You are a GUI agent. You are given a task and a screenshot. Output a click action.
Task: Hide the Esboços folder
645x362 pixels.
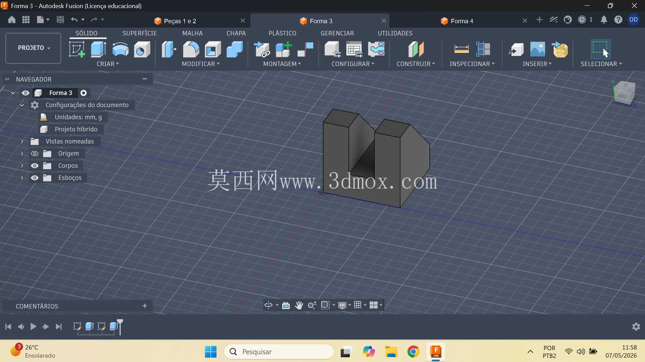(x=34, y=178)
